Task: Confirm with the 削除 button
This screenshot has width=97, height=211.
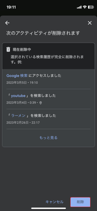Action: pos(80,202)
